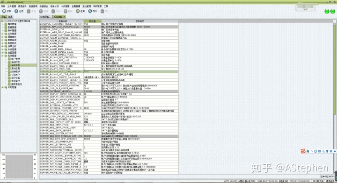Image resolution: width=337 pixels, height=183 pixels.
Task: Click the 导出 (Export) toolbar icon
Action: click(x=90, y=11)
